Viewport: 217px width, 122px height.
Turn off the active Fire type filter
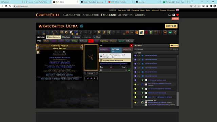pos(91,41)
